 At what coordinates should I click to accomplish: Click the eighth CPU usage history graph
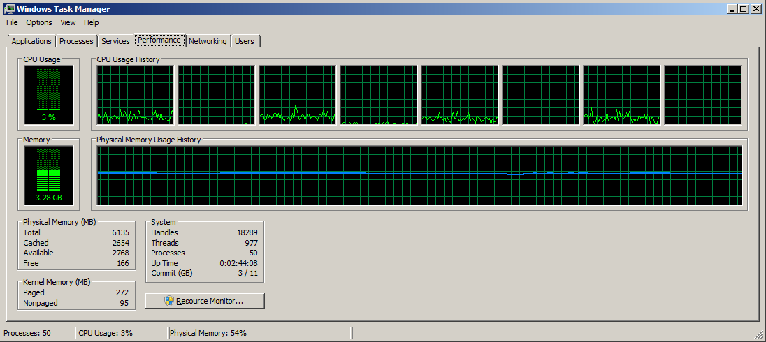[x=703, y=95]
